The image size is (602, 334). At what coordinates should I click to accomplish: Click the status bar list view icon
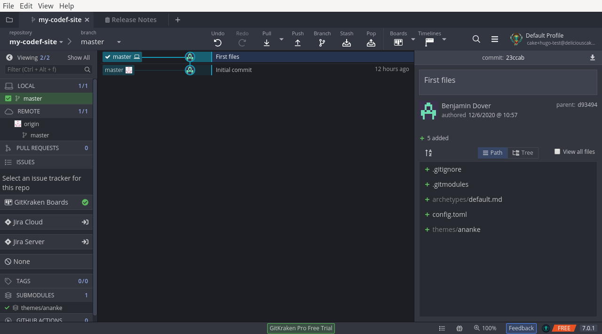click(x=442, y=328)
